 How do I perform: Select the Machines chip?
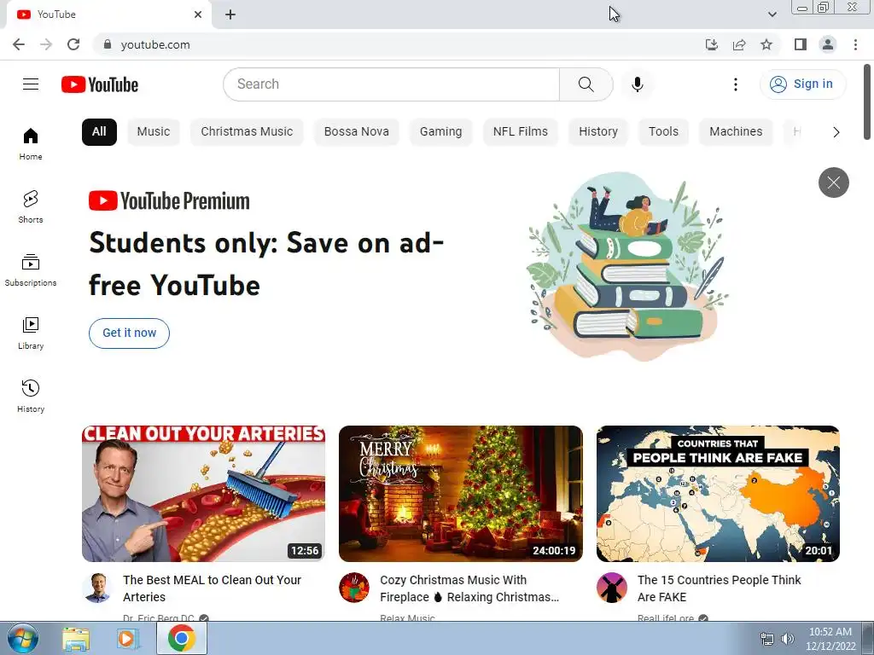(736, 132)
